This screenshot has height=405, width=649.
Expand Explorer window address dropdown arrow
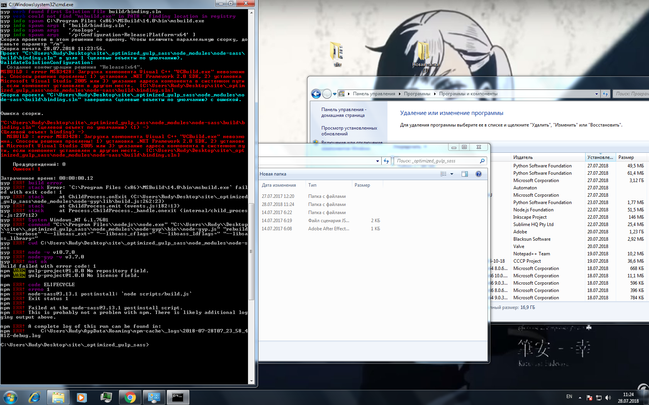pyautogui.click(x=377, y=161)
